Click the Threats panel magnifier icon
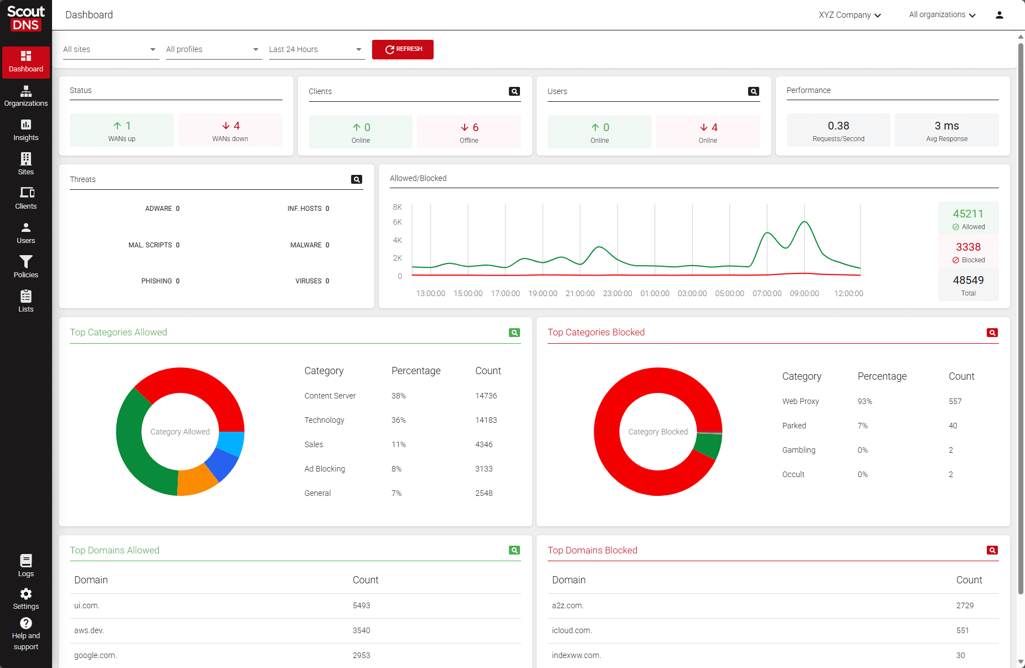 (x=357, y=179)
